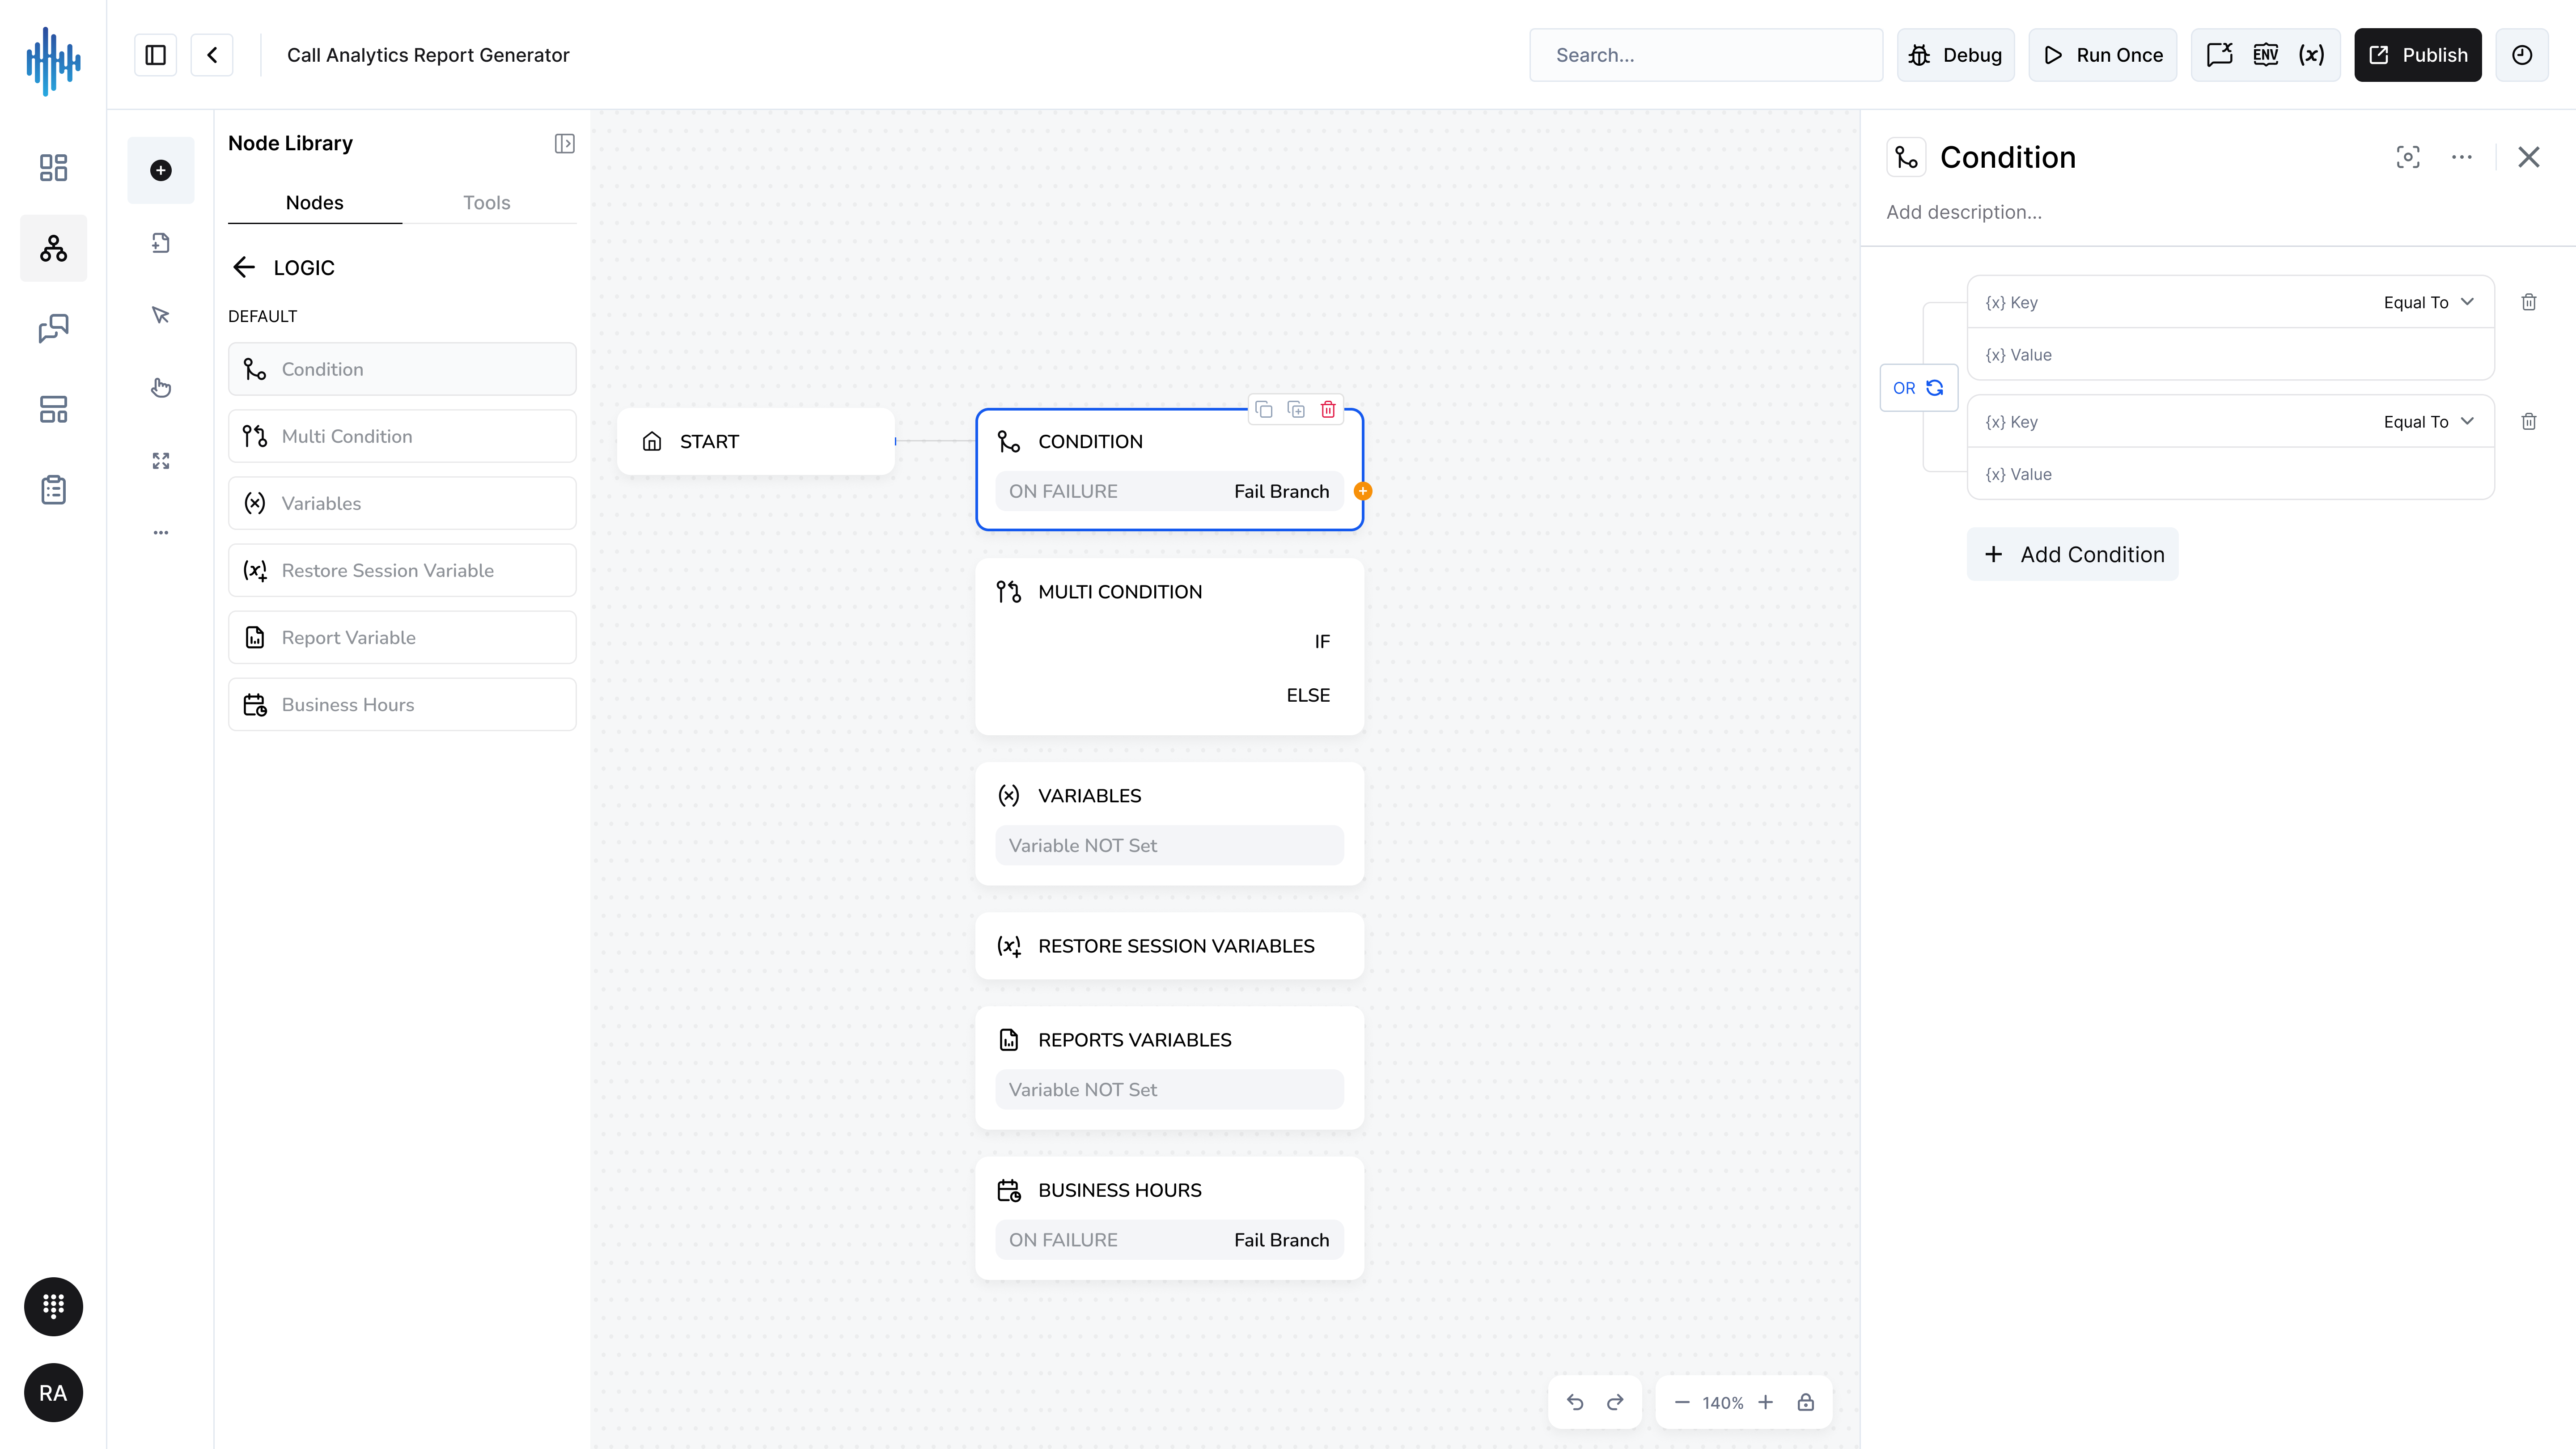Open the first condition's Equal To dropdown

(x=2428, y=302)
